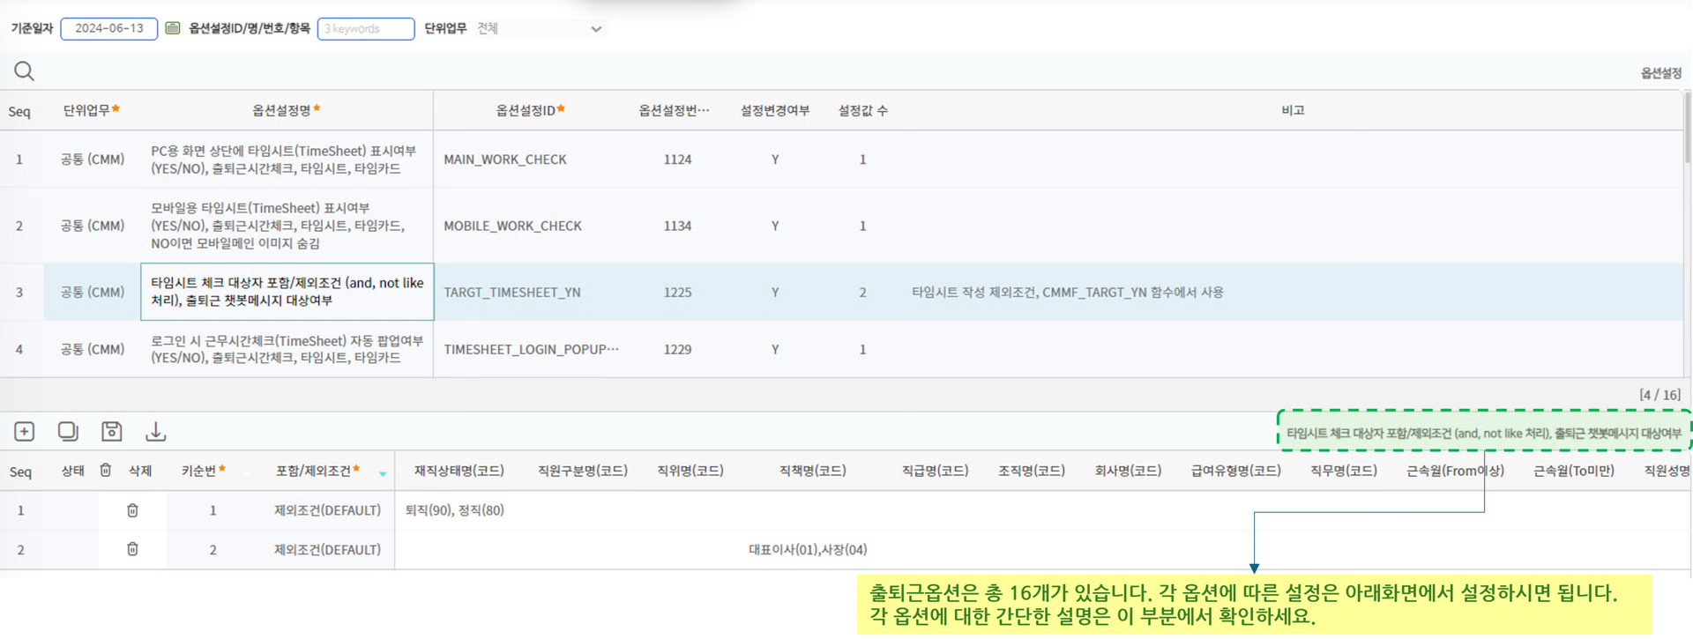
Task: Sort by 단위업무 column header
Action: 91,110
